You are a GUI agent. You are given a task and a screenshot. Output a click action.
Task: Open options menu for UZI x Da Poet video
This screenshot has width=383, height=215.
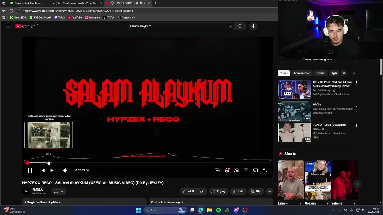point(356,83)
